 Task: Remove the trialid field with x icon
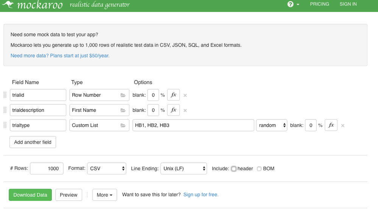pyautogui.click(x=185, y=95)
